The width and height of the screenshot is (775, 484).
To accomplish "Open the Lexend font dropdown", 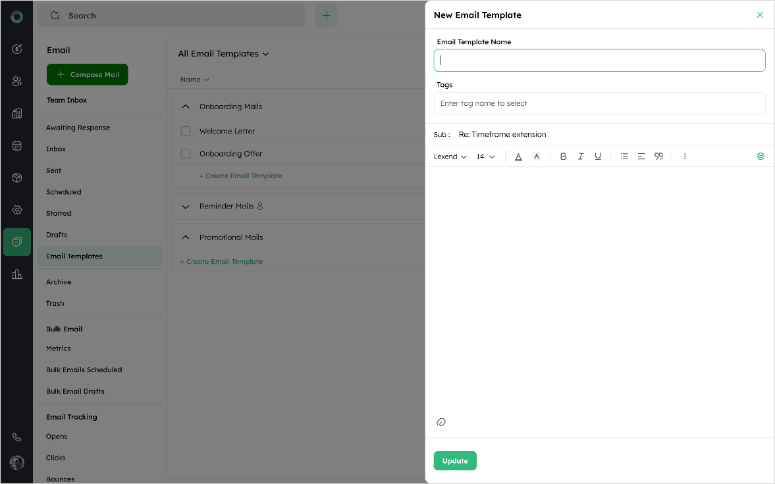I will click(450, 157).
